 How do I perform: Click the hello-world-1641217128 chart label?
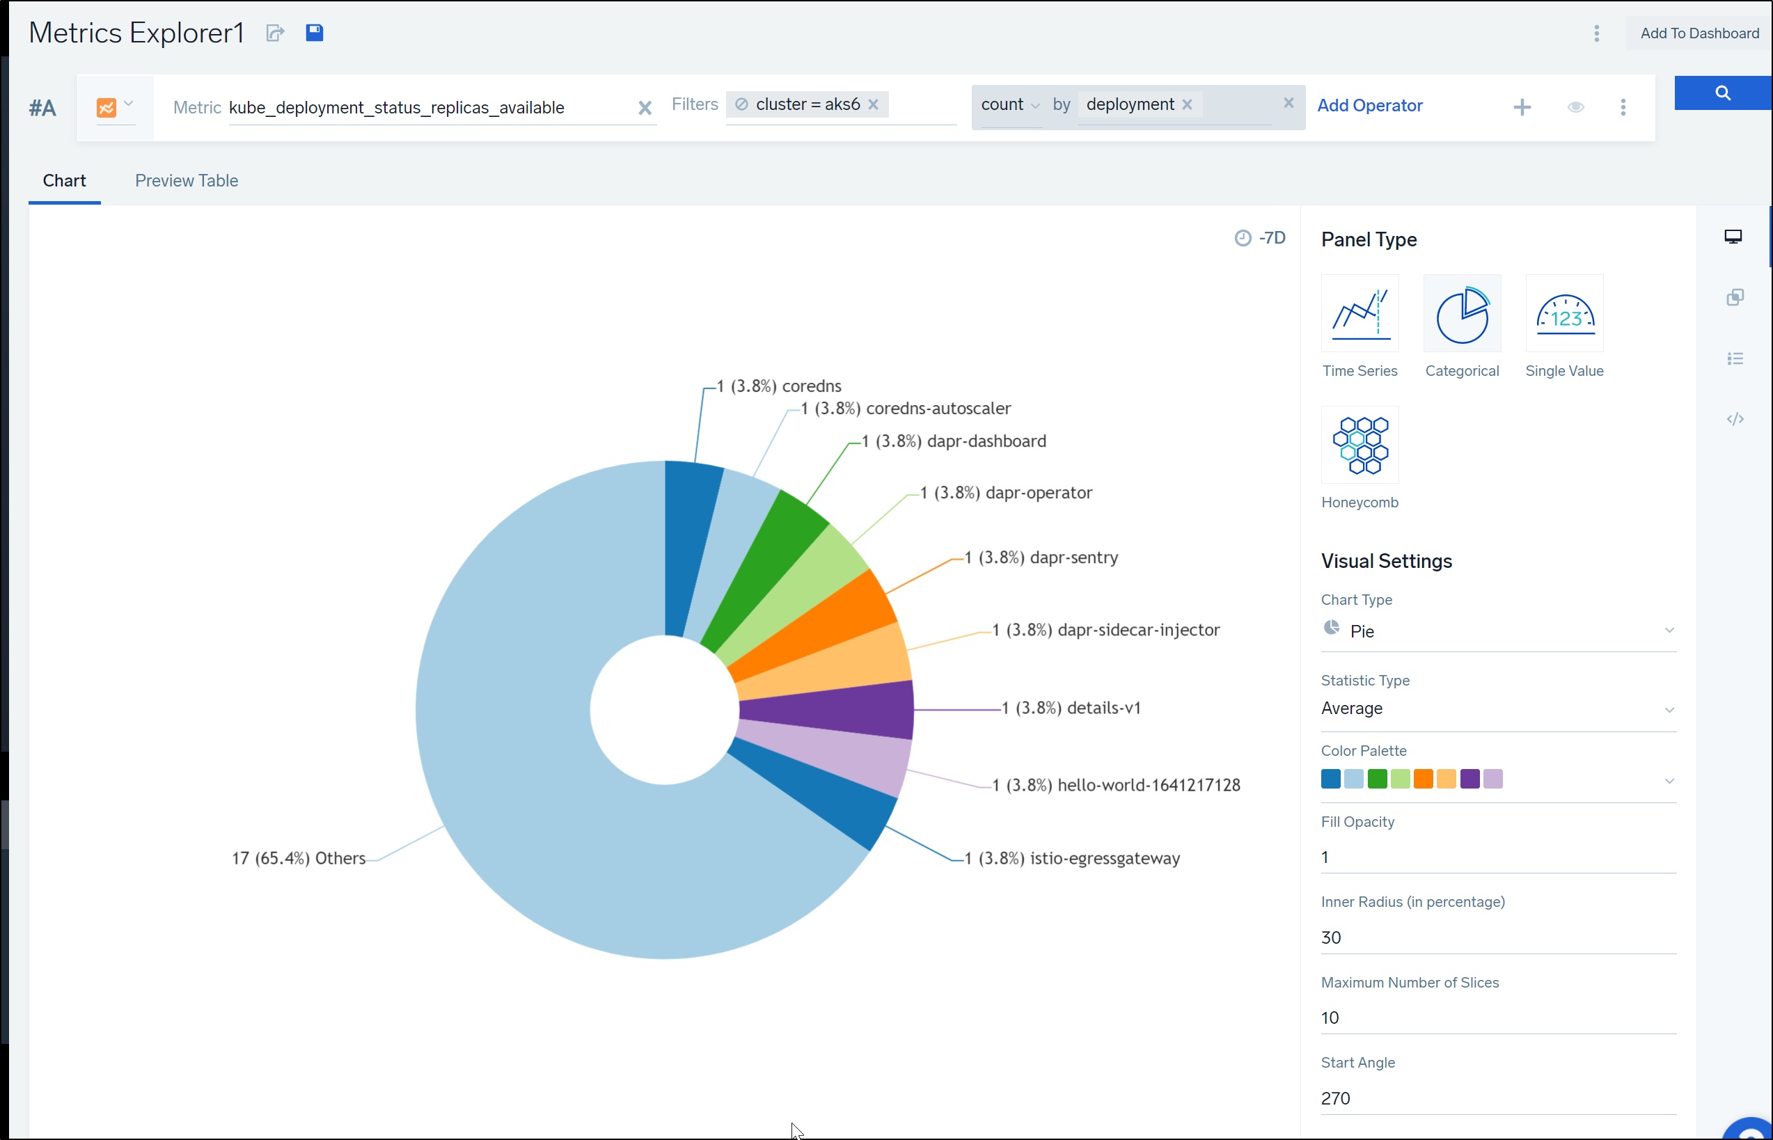(1117, 786)
